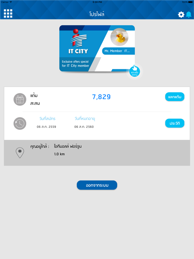Tap the scan hand icon on card

click(x=134, y=71)
